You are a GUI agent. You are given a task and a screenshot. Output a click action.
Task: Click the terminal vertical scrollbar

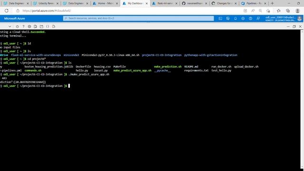302,100
